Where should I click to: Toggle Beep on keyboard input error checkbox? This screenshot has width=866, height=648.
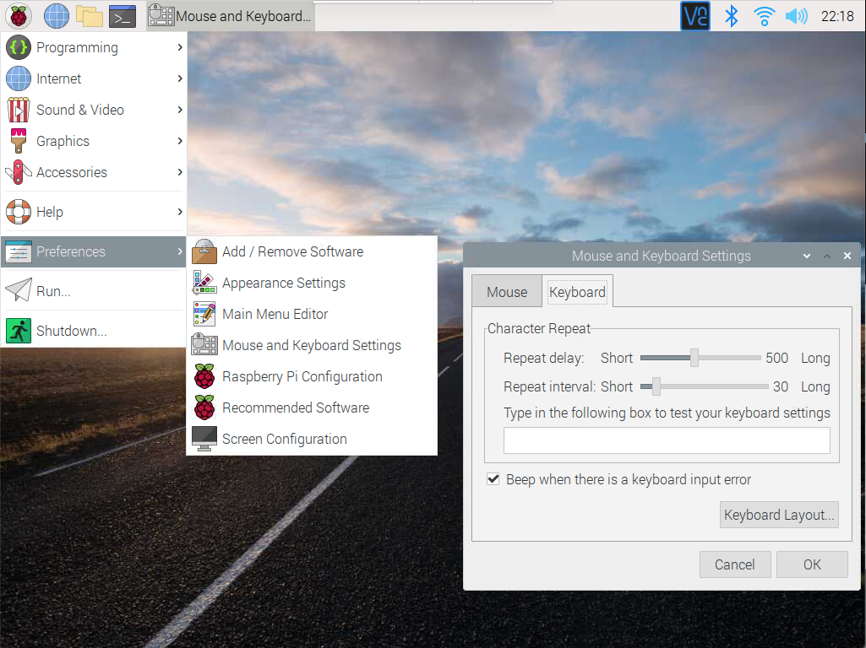tap(493, 479)
